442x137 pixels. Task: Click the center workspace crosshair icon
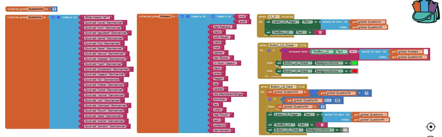pyautogui.click(x=431, y=127)
